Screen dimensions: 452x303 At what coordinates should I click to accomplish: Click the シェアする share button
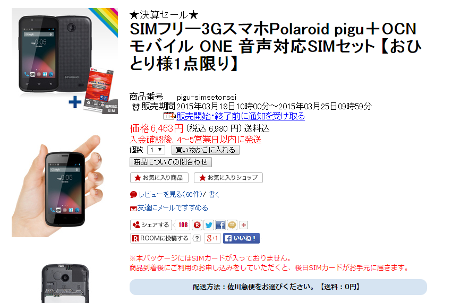coord(151,225)
